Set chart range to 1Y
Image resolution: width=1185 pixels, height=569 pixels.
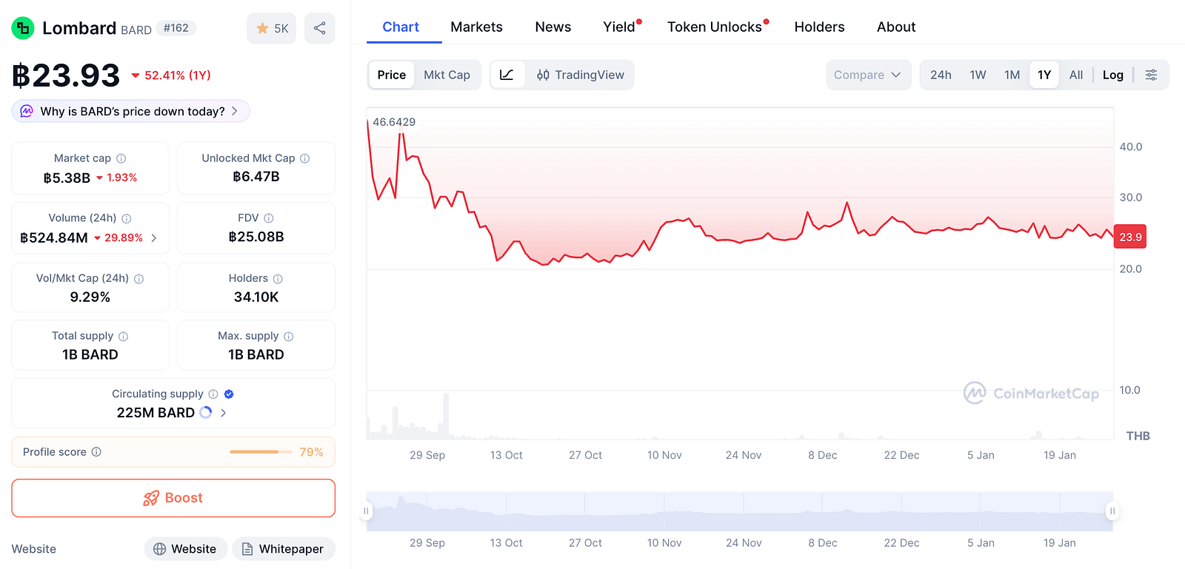click(1044, 75)
